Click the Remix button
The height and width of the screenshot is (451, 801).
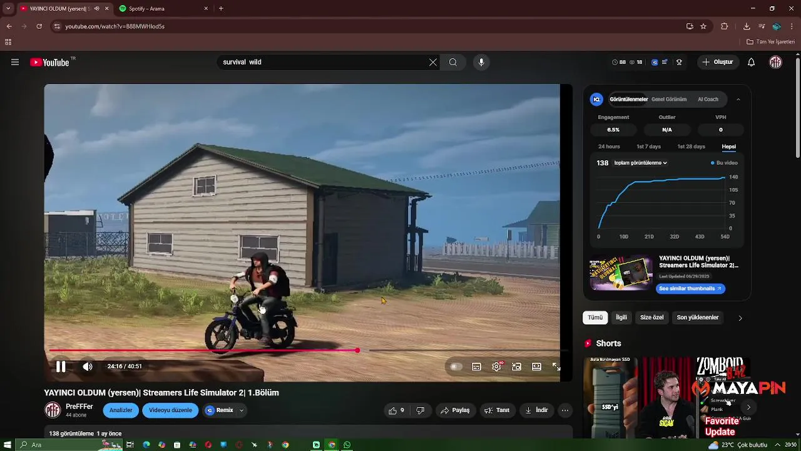click(220, 410)
